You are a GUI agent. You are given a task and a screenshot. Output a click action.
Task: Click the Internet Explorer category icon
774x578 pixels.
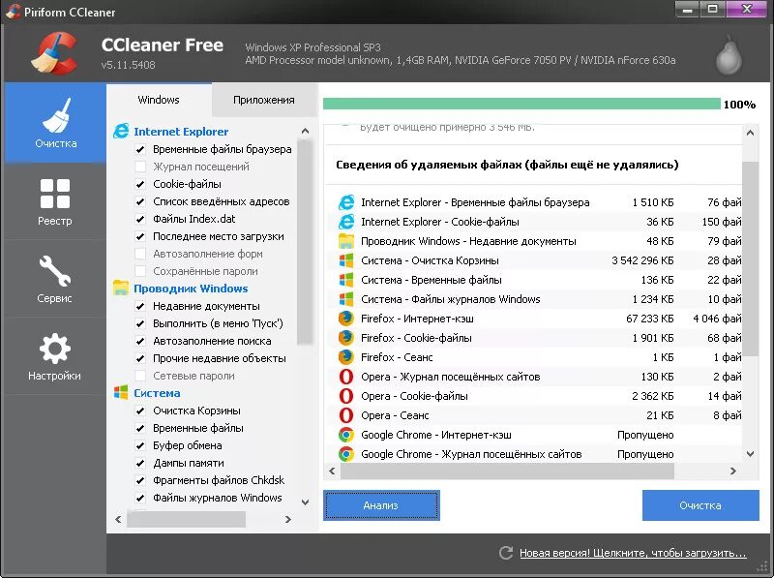tap(121, 132)
